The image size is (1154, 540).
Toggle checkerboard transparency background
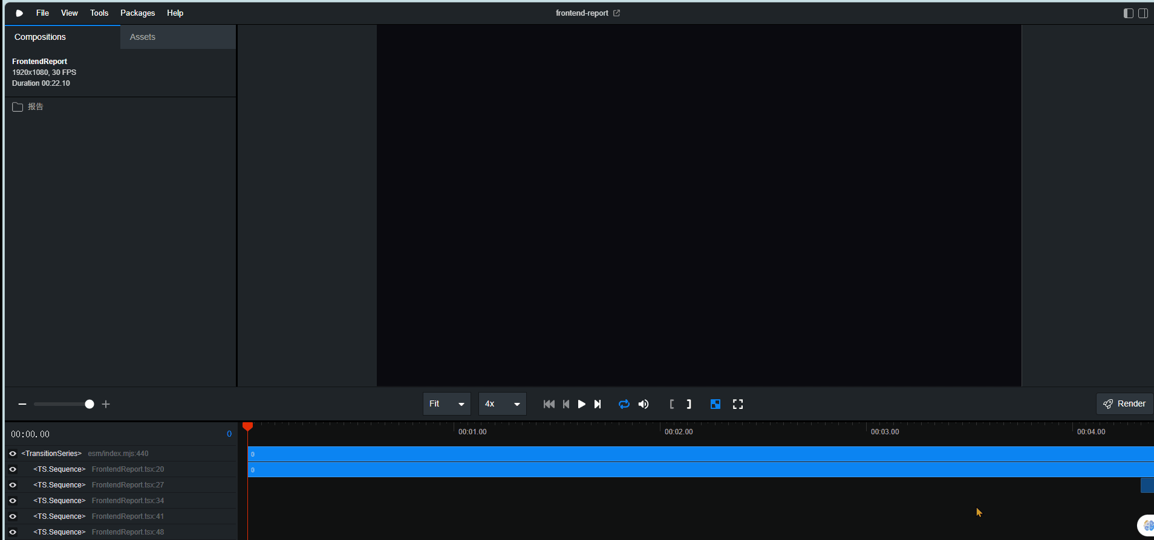click(716, 404)
